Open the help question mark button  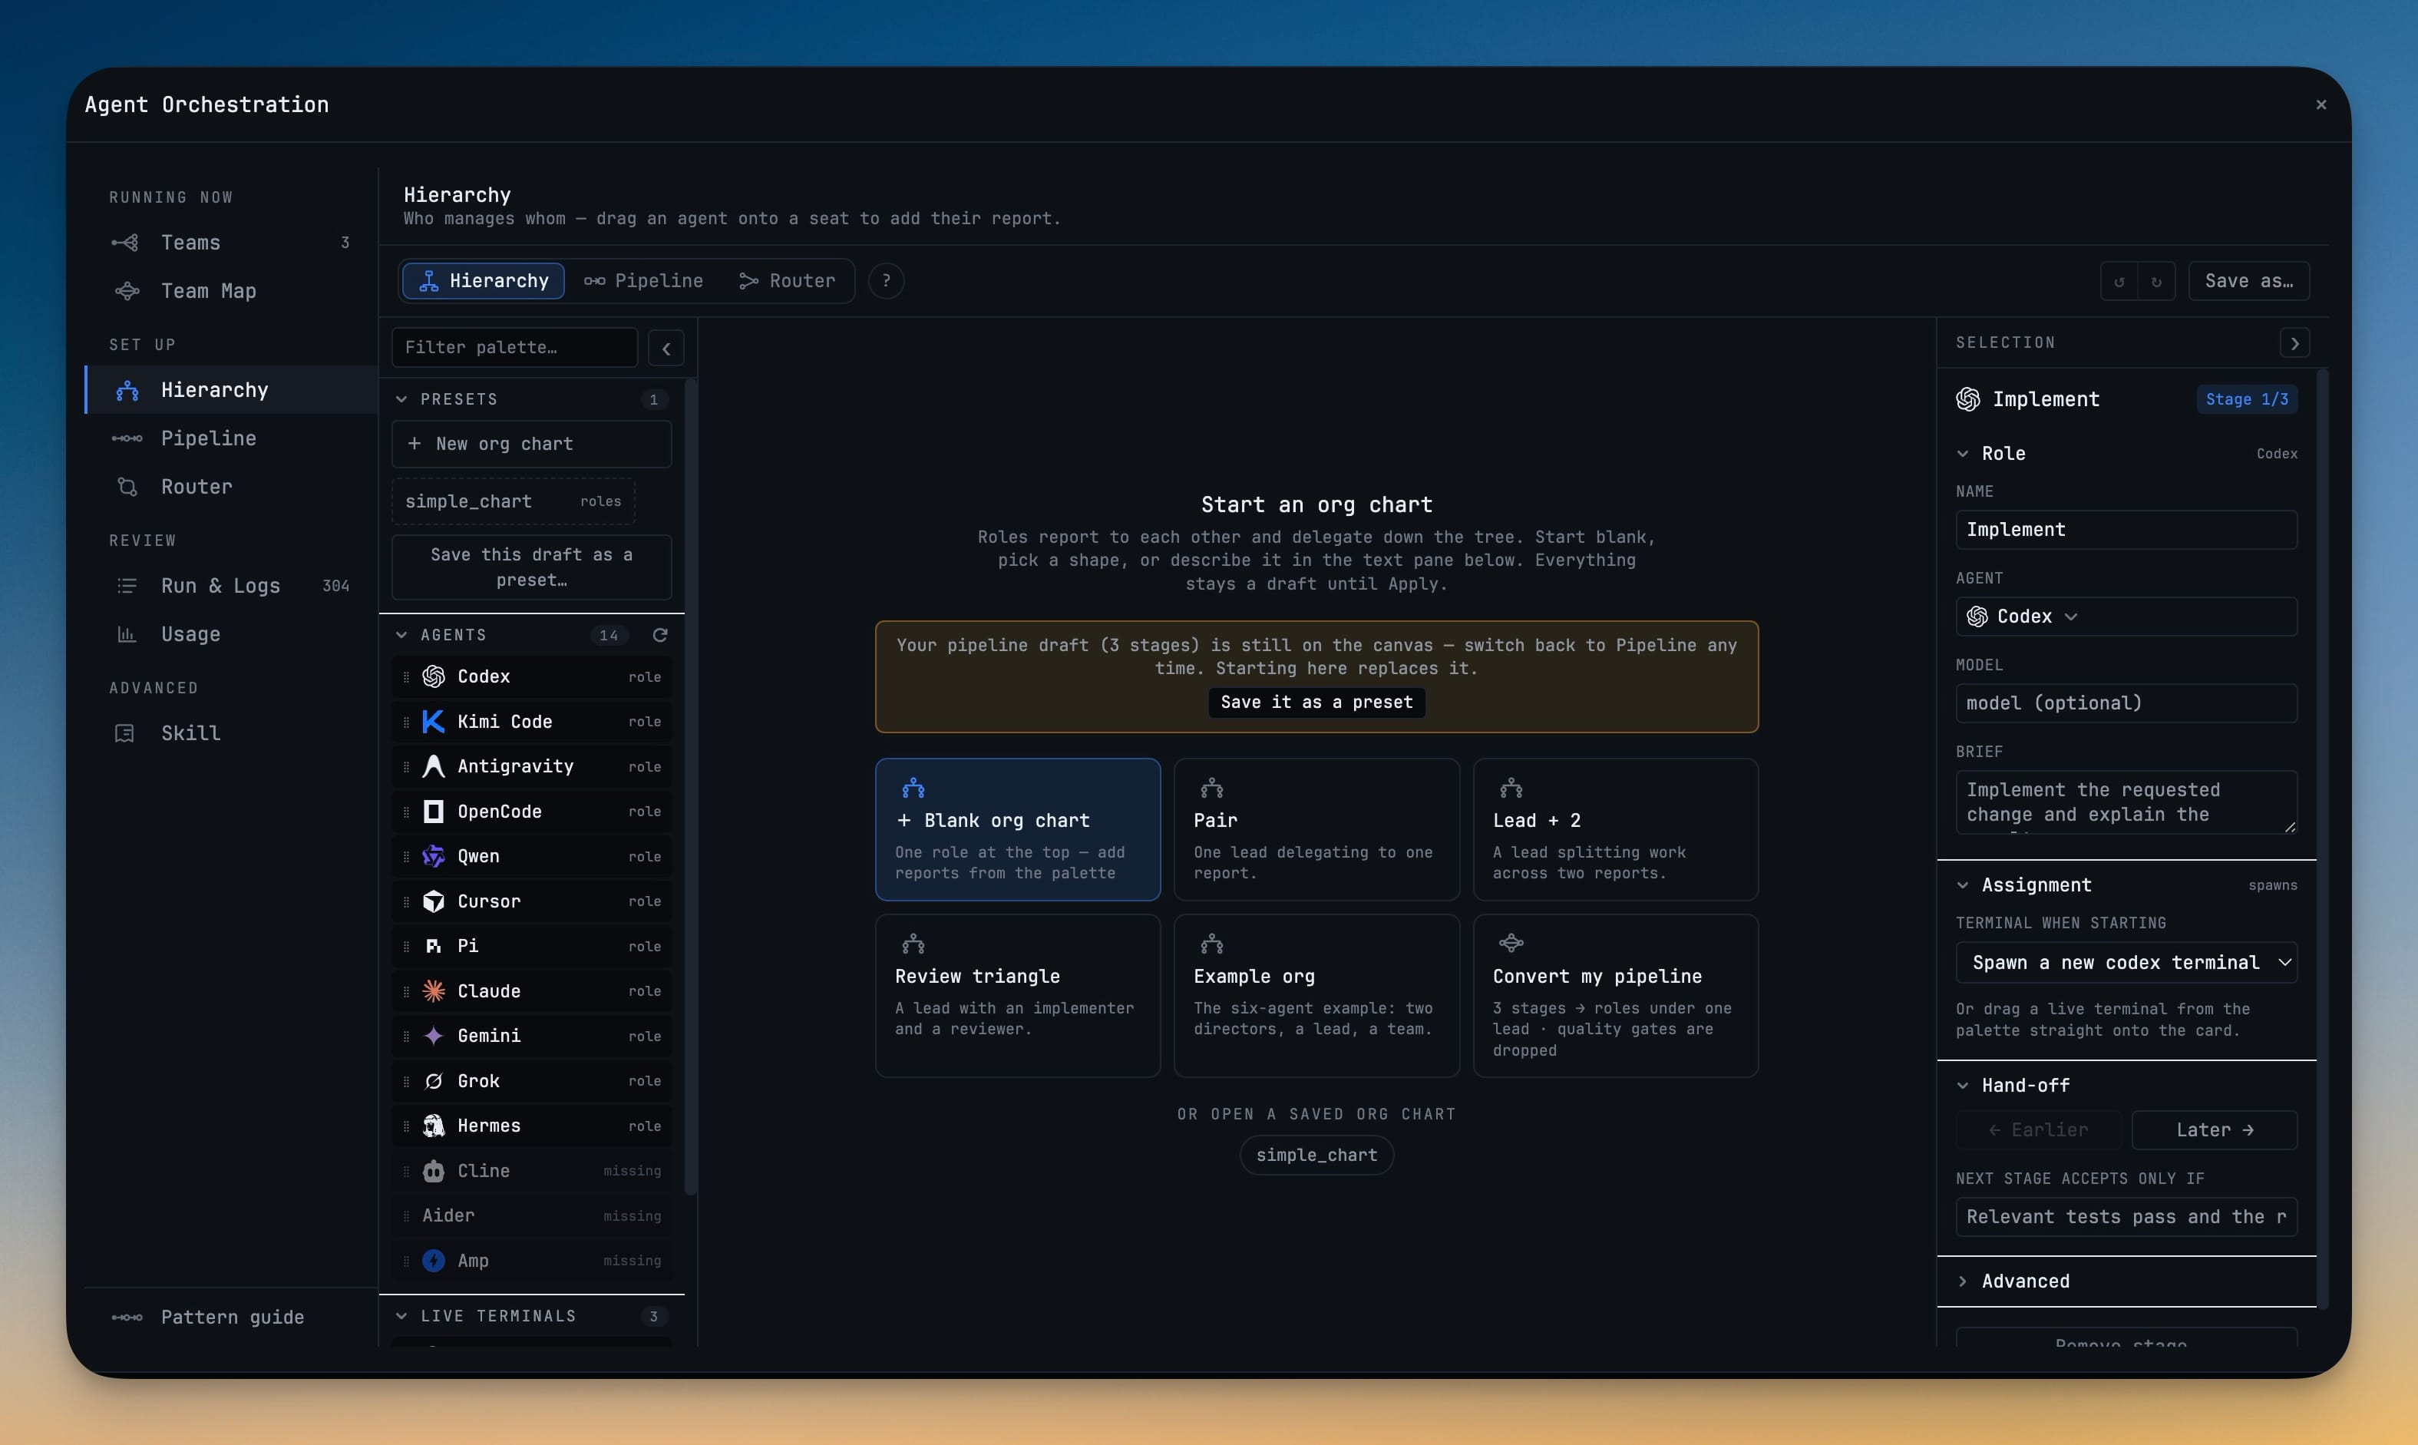pyautogui.click(x=886, y=282)
